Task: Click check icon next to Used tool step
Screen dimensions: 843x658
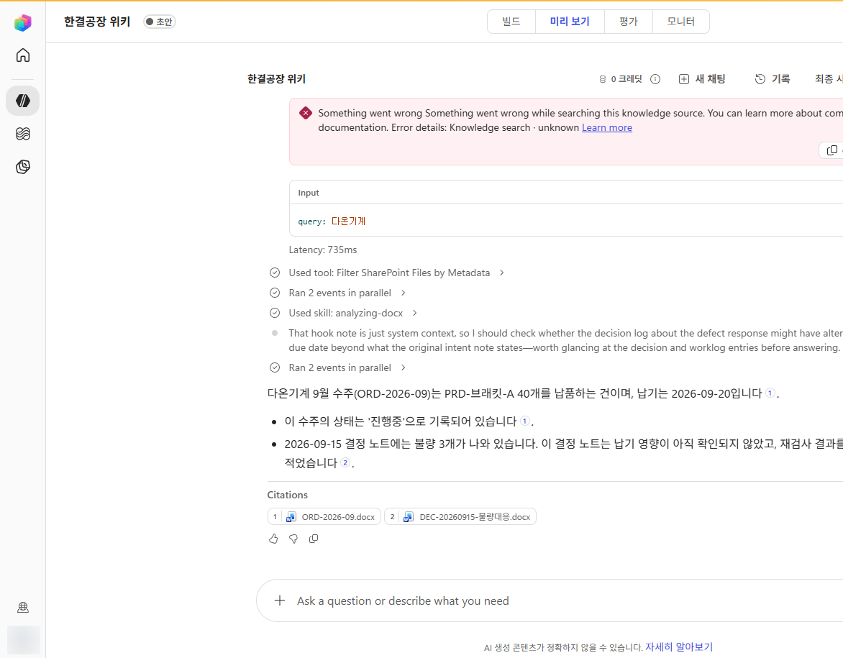Action: [x=275, y=273]
